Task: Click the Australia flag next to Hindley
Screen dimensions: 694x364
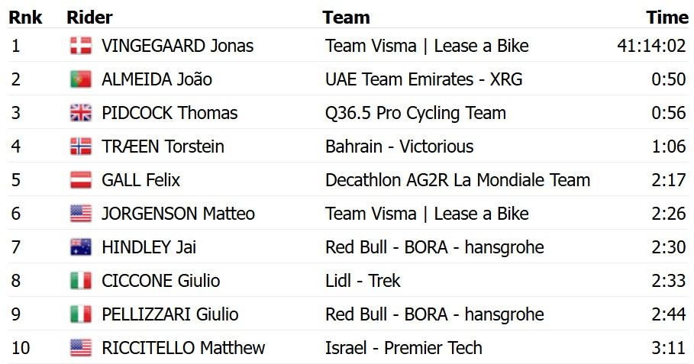Action: tap(81, 247)
